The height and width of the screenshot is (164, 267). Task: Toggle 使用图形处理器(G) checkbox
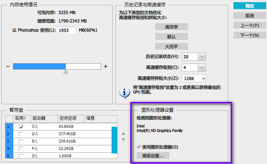[139, 147]
